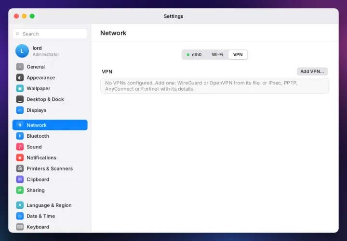Open Sound settings label
The height and width of the screenshot is (241, 347).
[x=34, y=147]
